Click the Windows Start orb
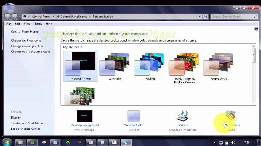 tap(6, 142)
